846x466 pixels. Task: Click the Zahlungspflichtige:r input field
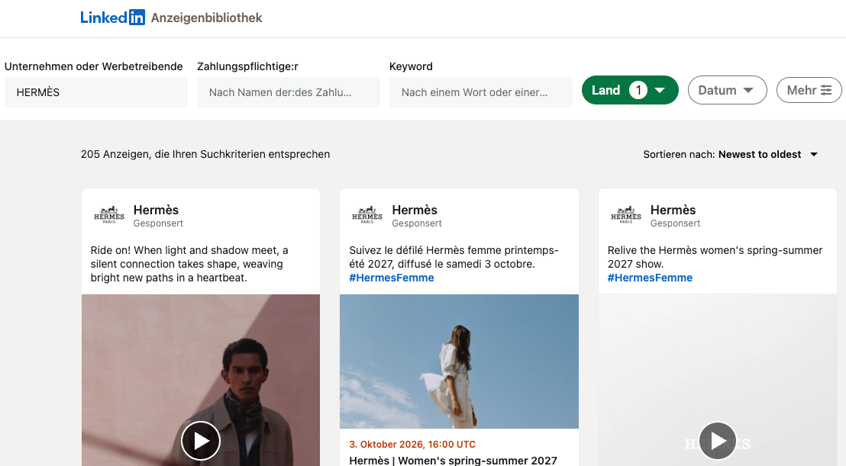288,92
